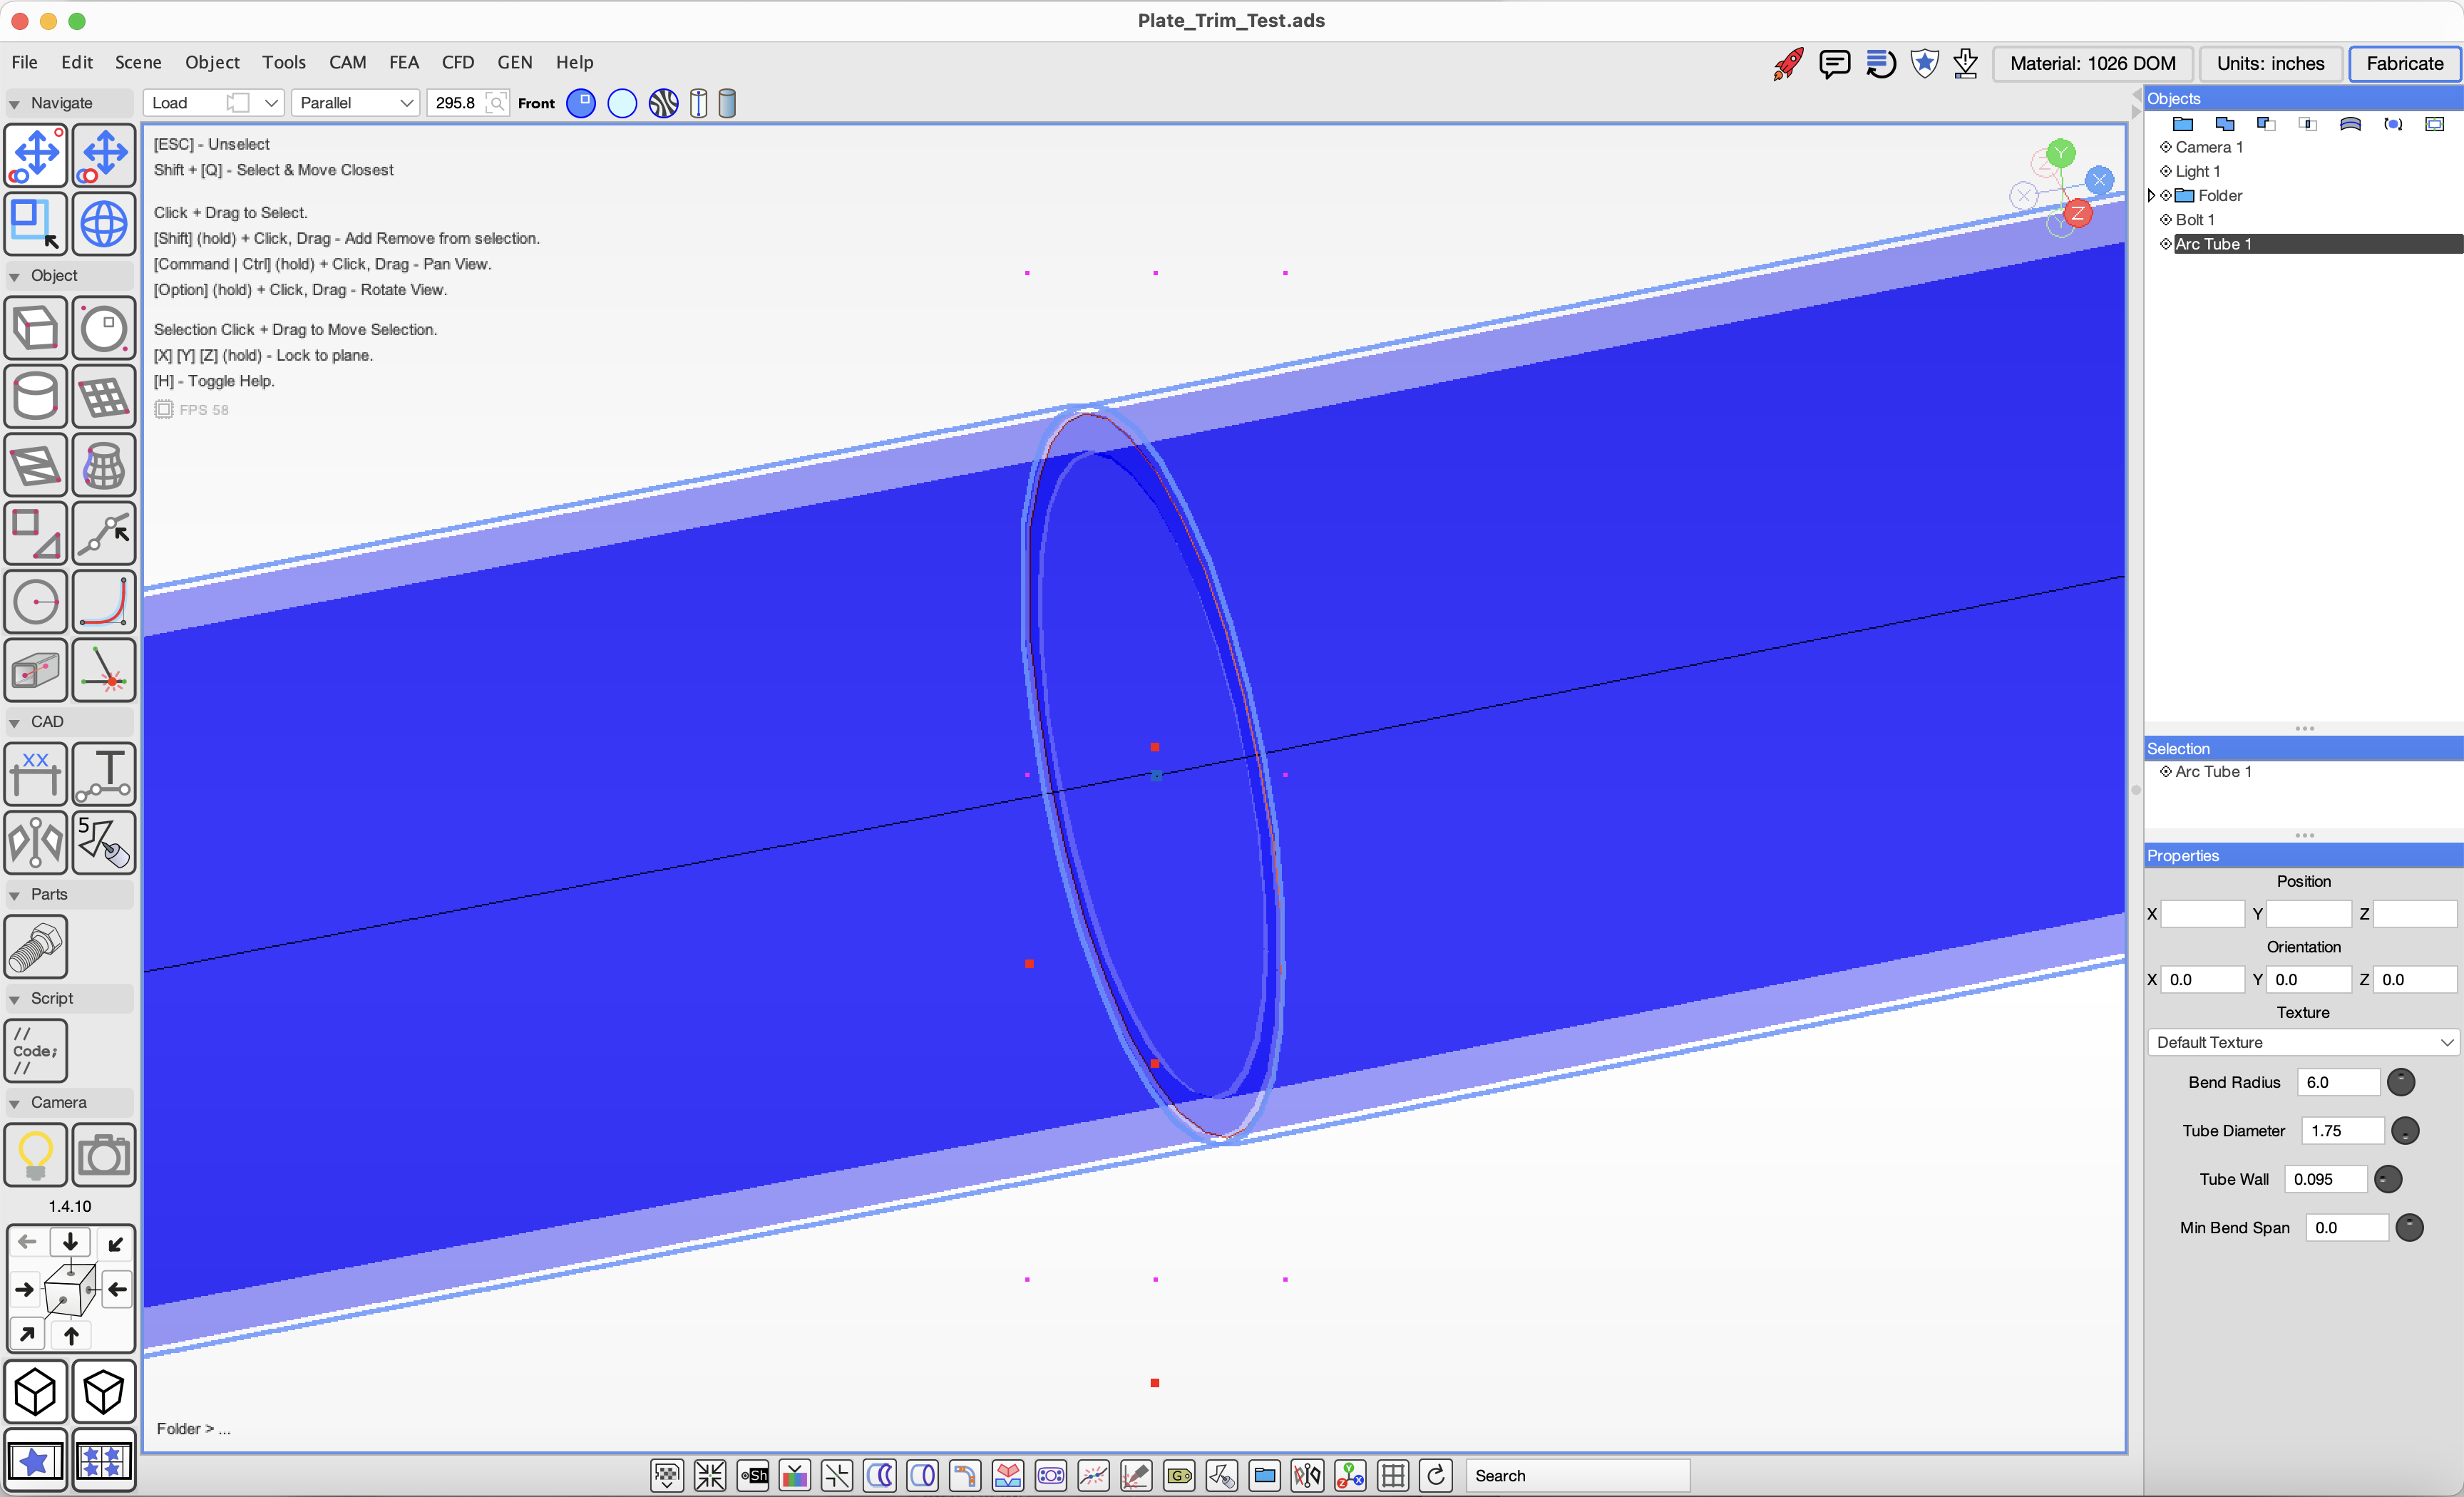Click the Fabricate button
This screenshot has height=1497, width=2464.
2404,64
